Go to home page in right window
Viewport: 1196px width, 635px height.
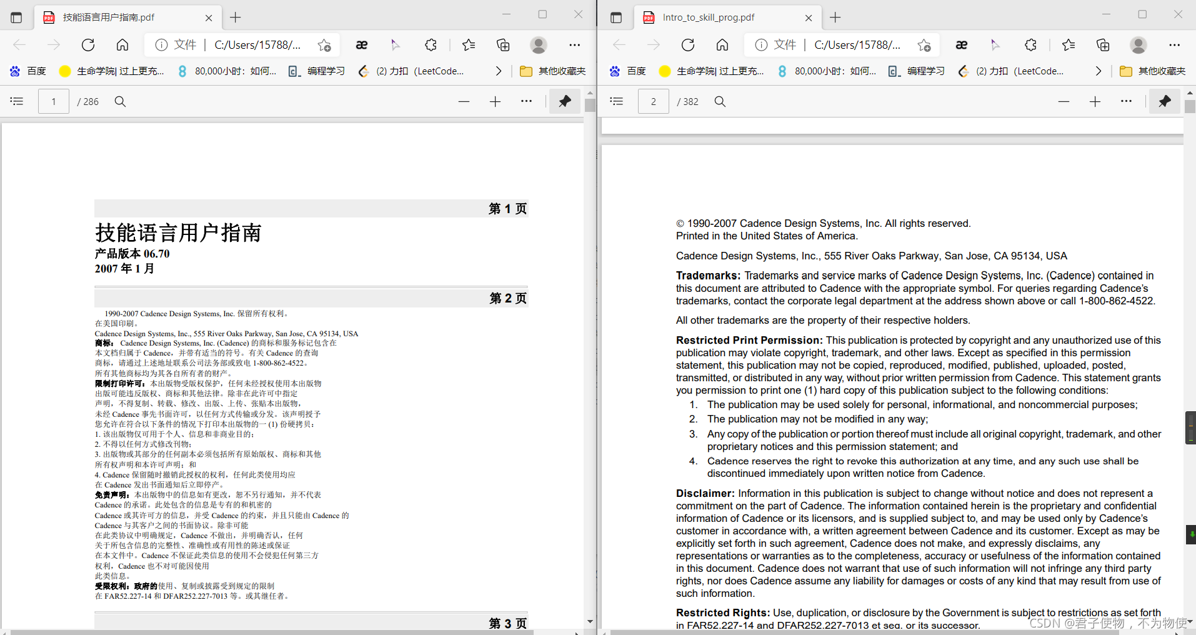(x=722, y=45)
